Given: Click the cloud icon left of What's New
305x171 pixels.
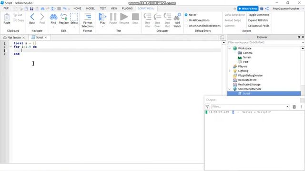Looking at the screenshot, I should point(235,9).
